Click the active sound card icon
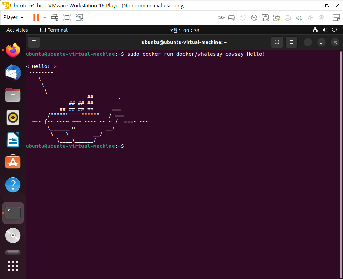This screenshot has width=343, height=279. 299,18
